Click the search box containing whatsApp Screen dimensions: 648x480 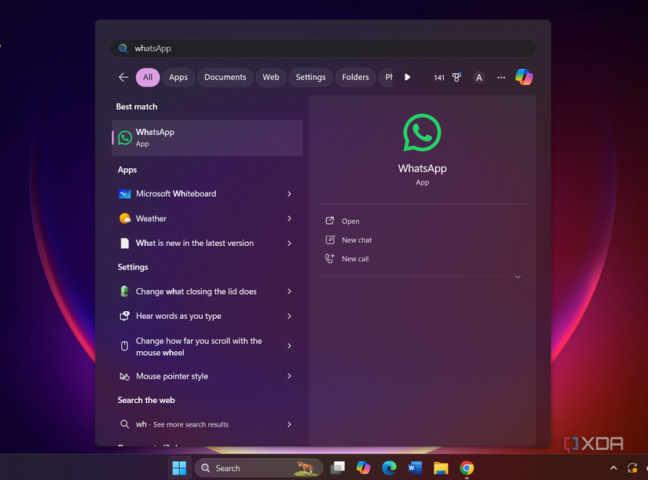323,49
